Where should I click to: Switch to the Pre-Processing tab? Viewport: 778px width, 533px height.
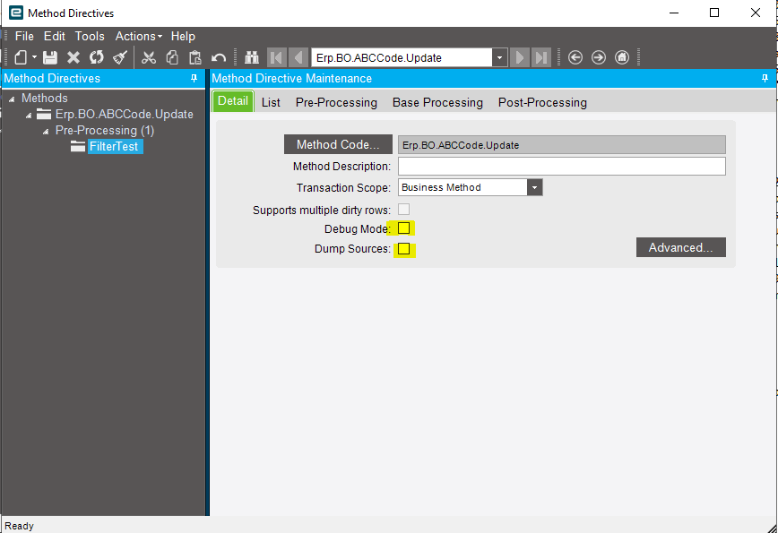[x=336, y=103]
